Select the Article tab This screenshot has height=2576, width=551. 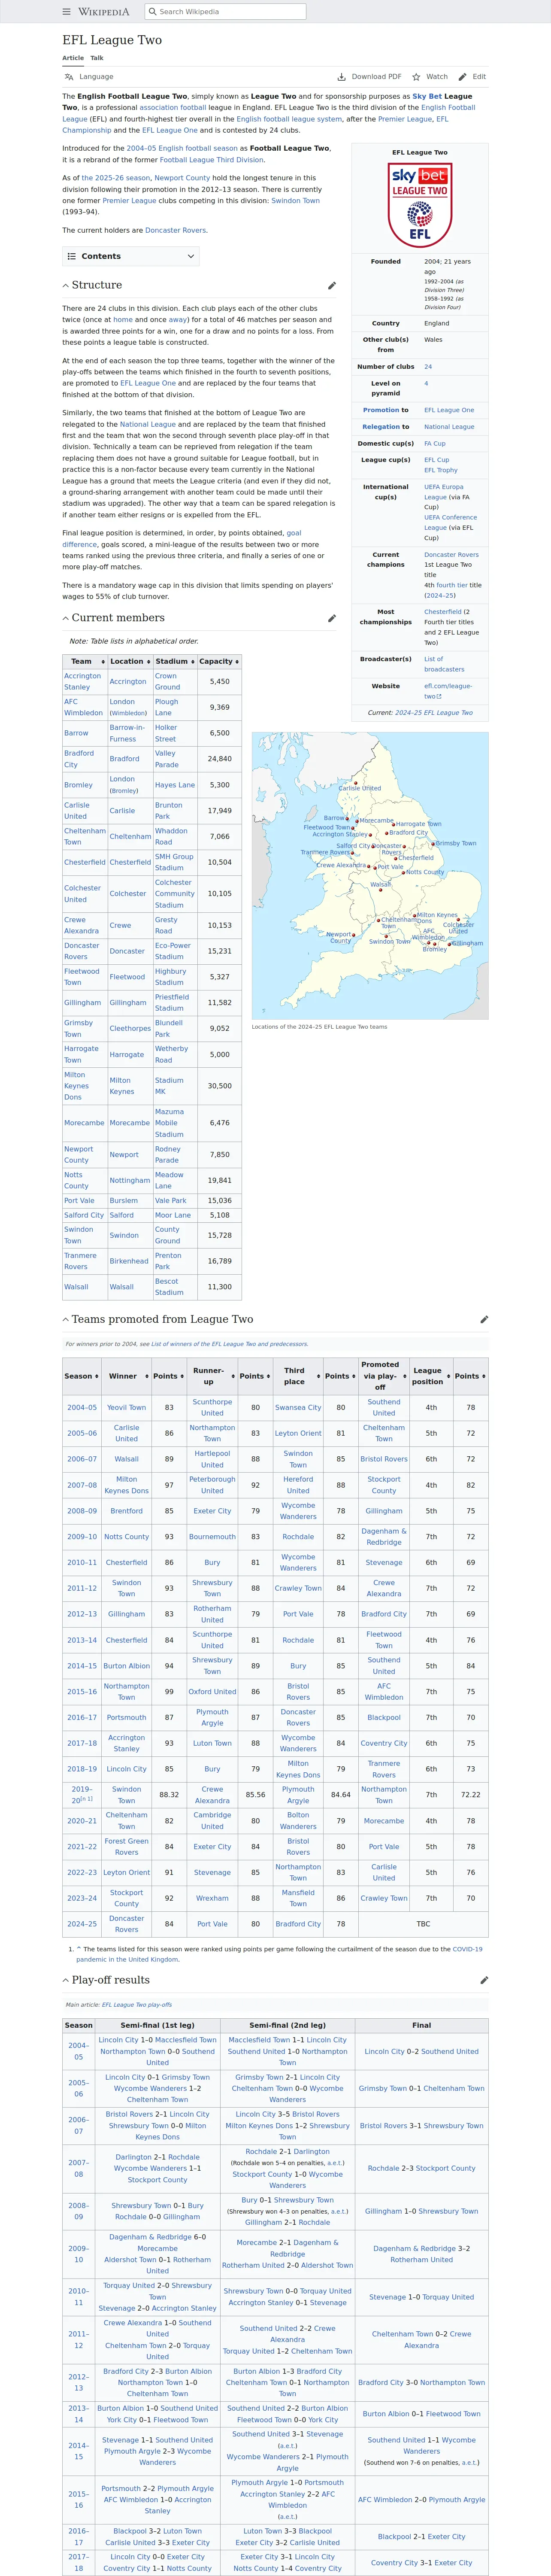[x=73, y=58]
